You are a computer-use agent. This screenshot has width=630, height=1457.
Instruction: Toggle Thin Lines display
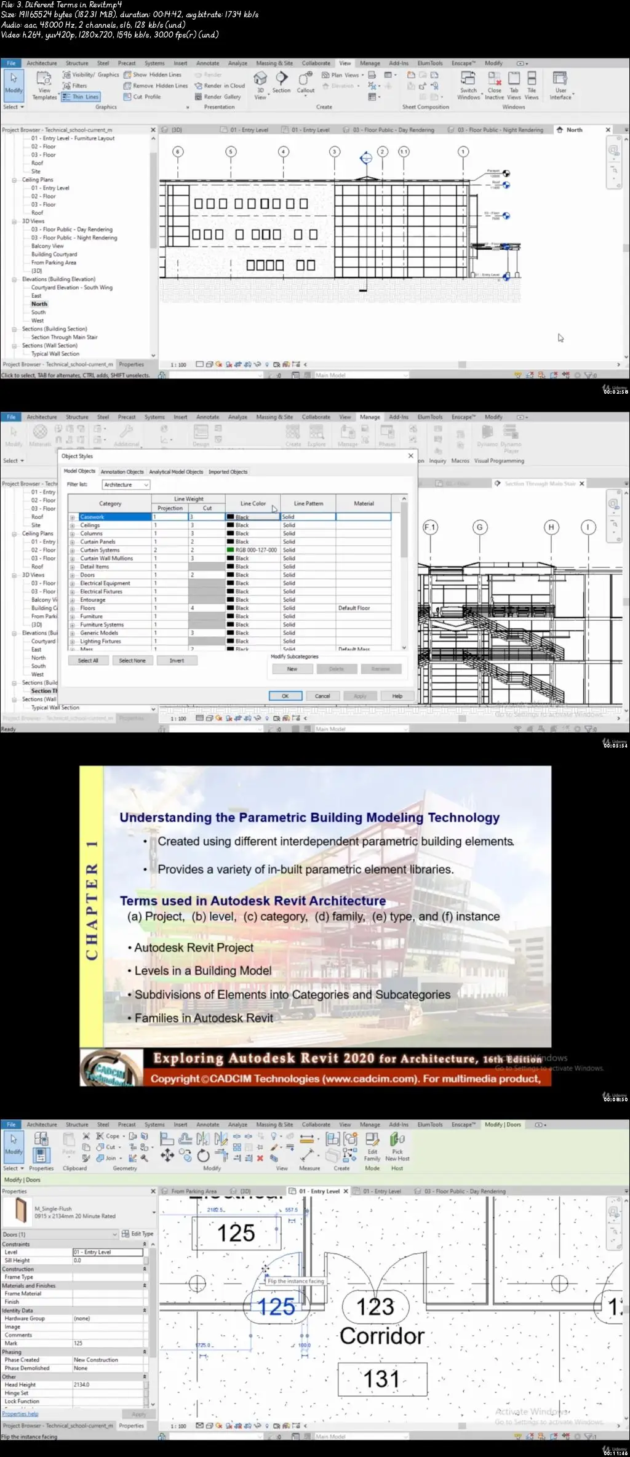pos(80,97)
